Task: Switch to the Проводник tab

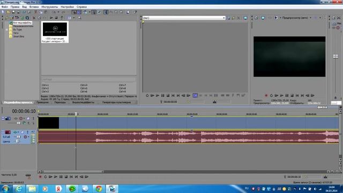Action: pyautogui.click(x=42, y=102)
